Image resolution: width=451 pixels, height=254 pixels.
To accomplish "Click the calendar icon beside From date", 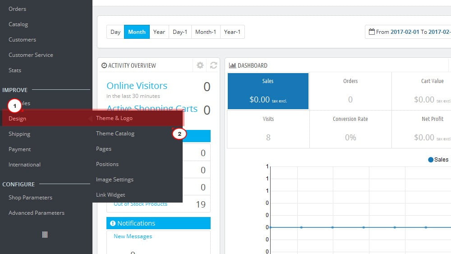I will click(372, 32).
